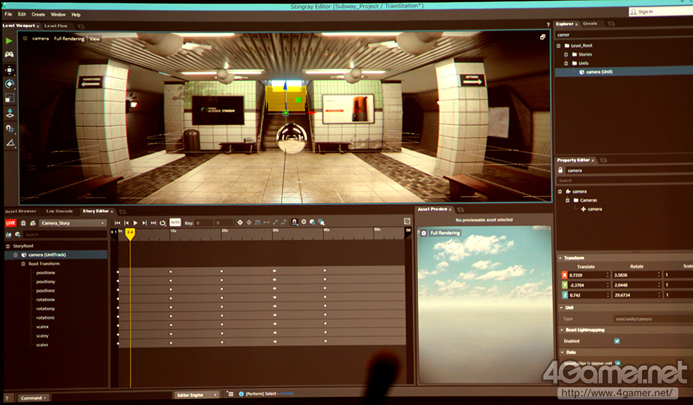The width and height of the screenshot is (693, 405).
Task: Click the Sign In button
Action: pos(661,11)
